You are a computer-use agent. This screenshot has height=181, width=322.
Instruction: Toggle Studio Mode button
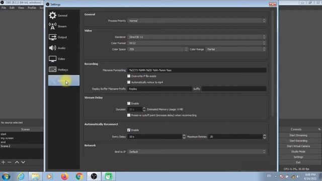pyautogui.click(x=298, y=152)
